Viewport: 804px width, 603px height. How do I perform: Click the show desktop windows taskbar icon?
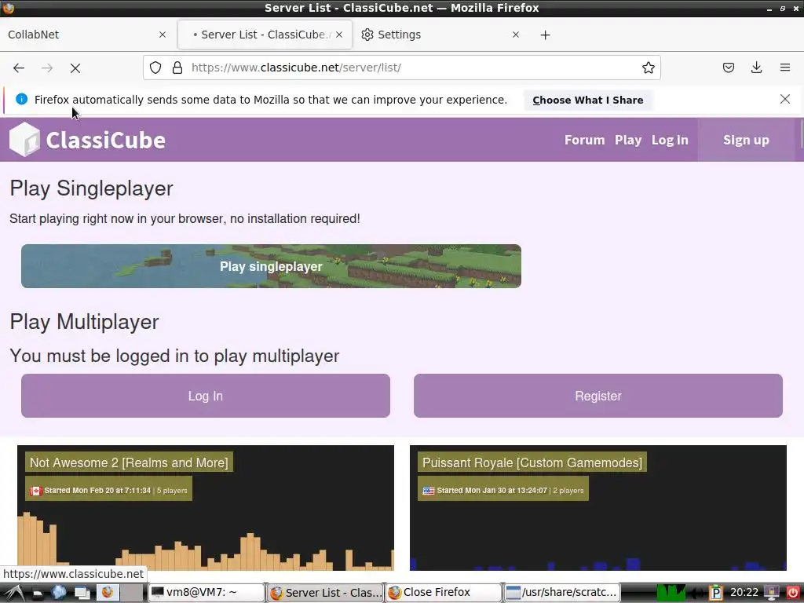point(82,594)
